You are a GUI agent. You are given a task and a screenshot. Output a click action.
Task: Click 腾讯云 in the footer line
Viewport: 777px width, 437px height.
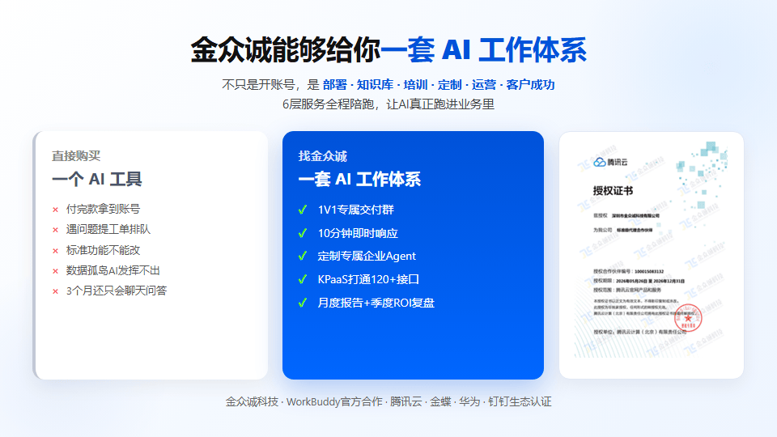click(405, 402)
